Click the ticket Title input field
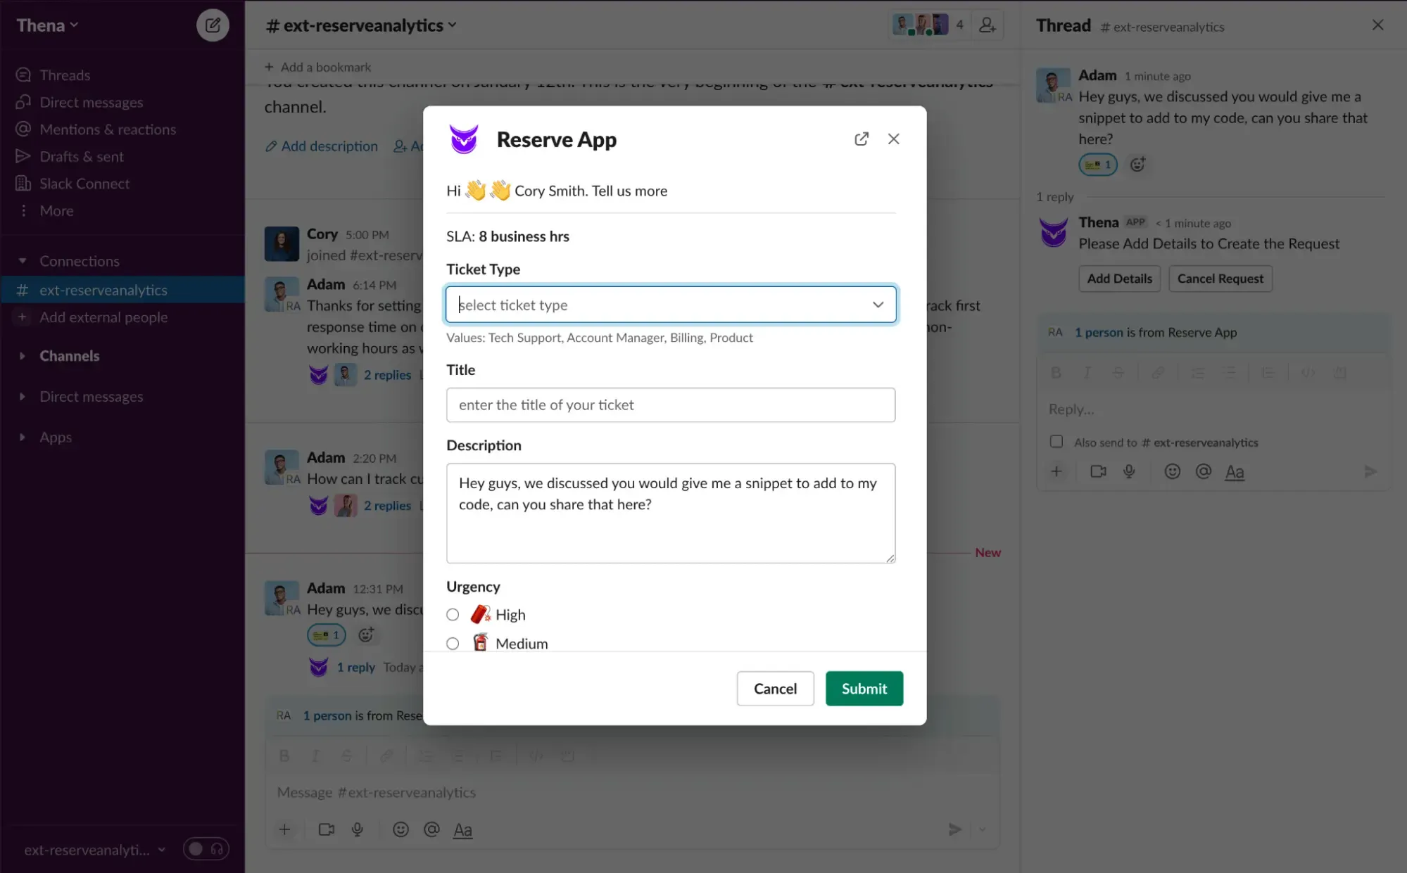This screenshot has width=1407, height=873. click(x=671, y=405)
